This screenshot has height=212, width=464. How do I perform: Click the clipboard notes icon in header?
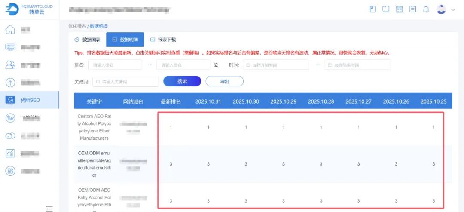[x=412, y=9]
